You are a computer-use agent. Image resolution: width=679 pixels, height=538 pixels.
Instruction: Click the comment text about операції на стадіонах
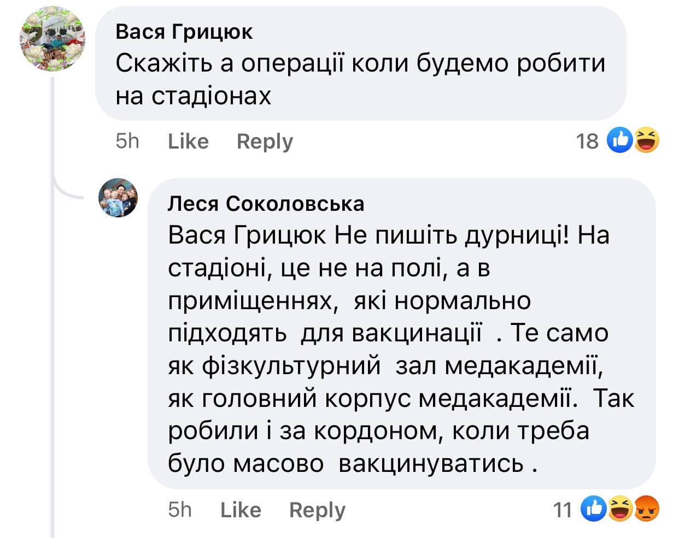pyautogui.click(x=360, y=80)
